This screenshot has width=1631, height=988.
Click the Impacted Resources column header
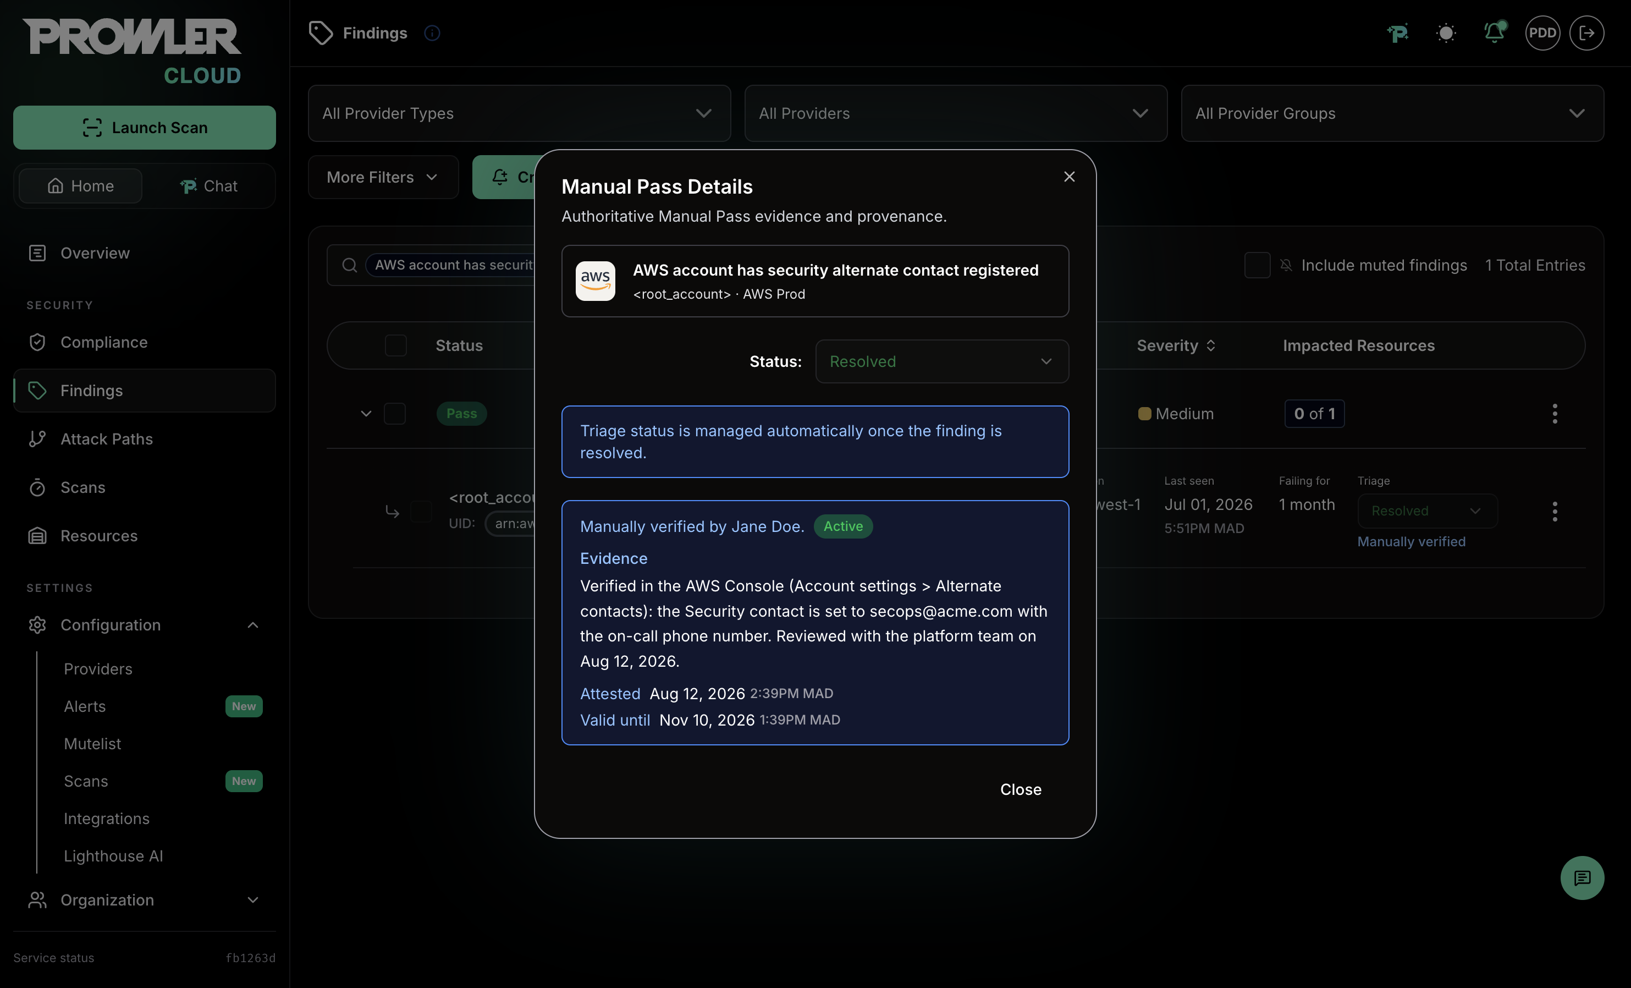[x=1358, y=345]
